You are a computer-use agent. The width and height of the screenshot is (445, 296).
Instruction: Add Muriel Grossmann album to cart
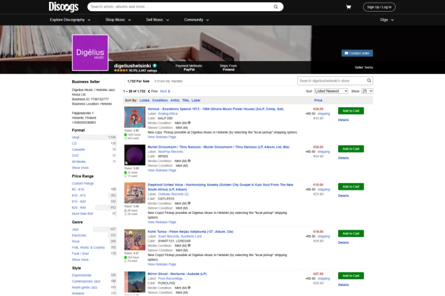click(351, 149)
